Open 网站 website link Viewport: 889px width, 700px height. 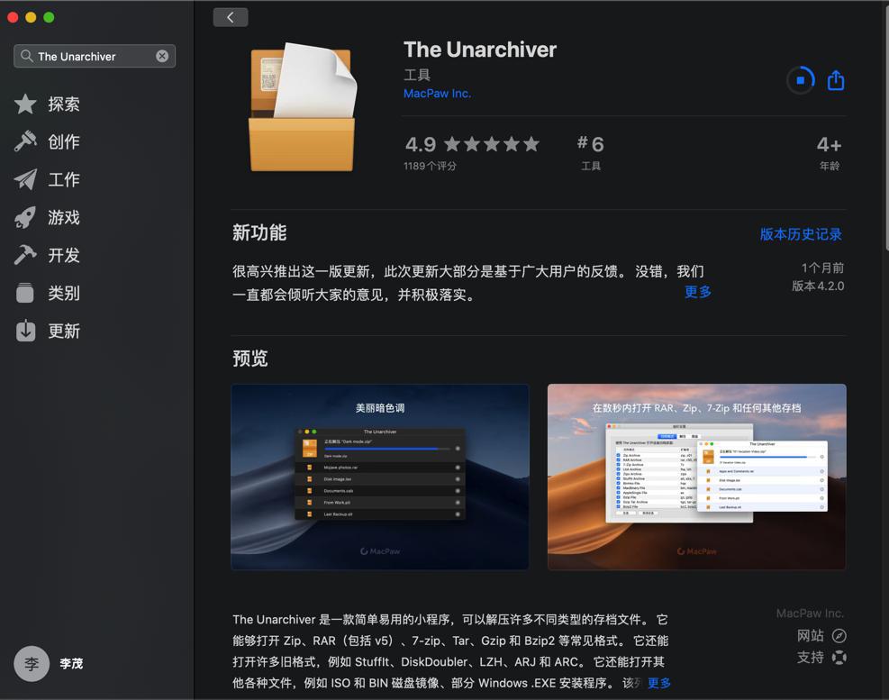(811, 635)
